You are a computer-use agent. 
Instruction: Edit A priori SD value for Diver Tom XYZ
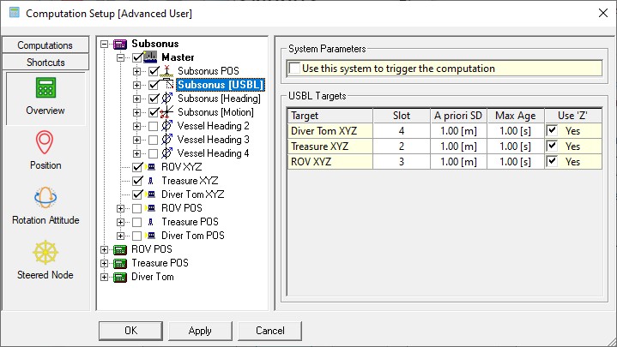tap(458, 130)
